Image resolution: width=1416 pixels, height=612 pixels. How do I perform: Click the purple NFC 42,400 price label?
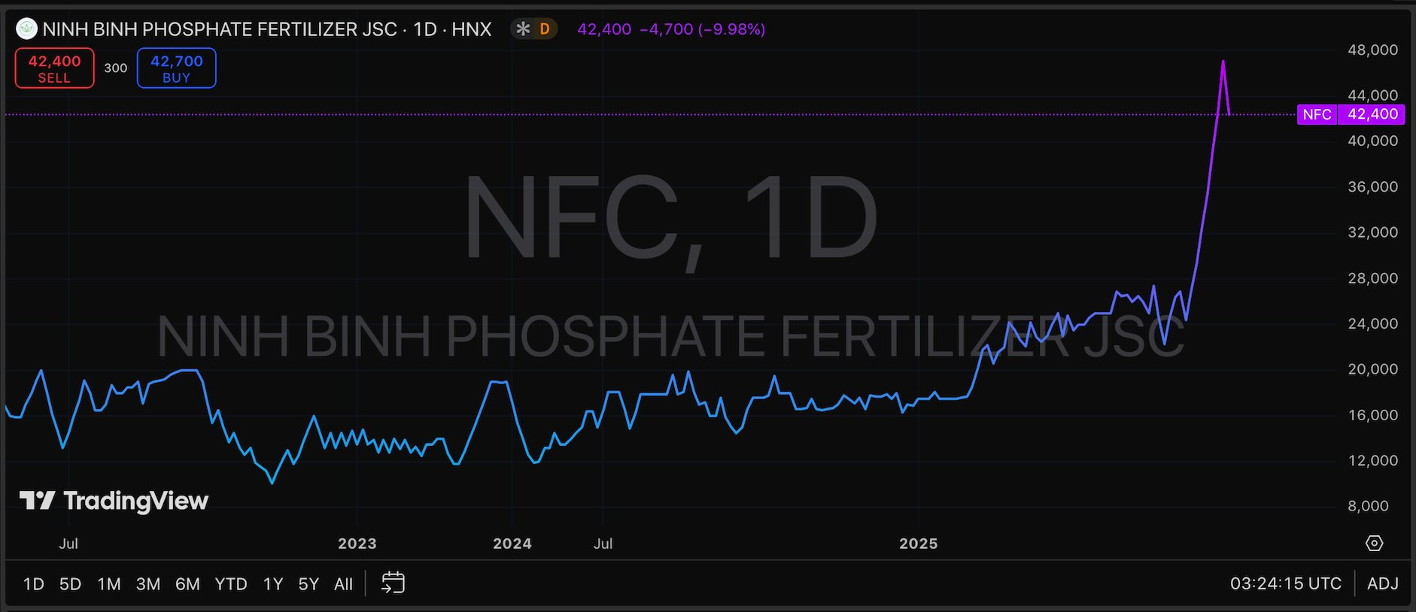1350,114
